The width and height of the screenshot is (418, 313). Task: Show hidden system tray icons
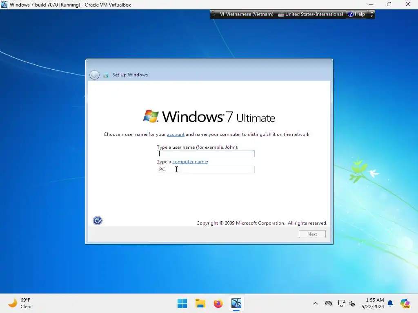(x=316, y=303)
